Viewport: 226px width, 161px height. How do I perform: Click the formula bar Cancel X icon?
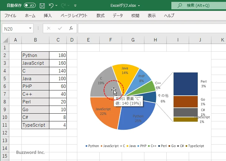(x=48, y=28)
